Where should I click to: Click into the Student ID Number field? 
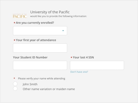pos(40,65)
